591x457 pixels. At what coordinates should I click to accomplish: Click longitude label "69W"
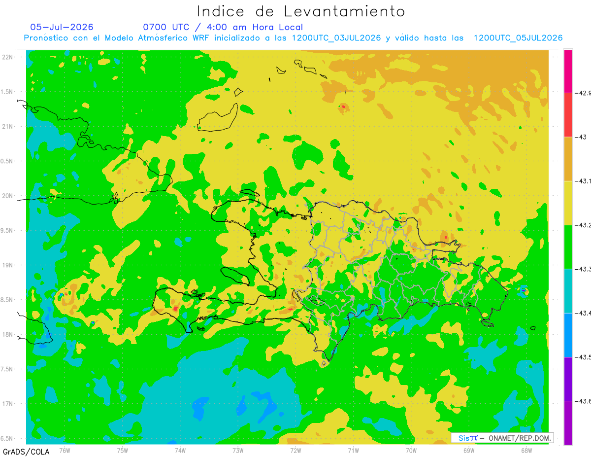469,451
